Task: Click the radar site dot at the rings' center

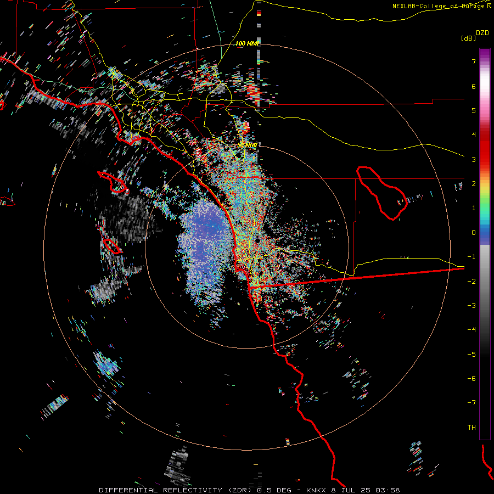Action: [x=258, y=240]
